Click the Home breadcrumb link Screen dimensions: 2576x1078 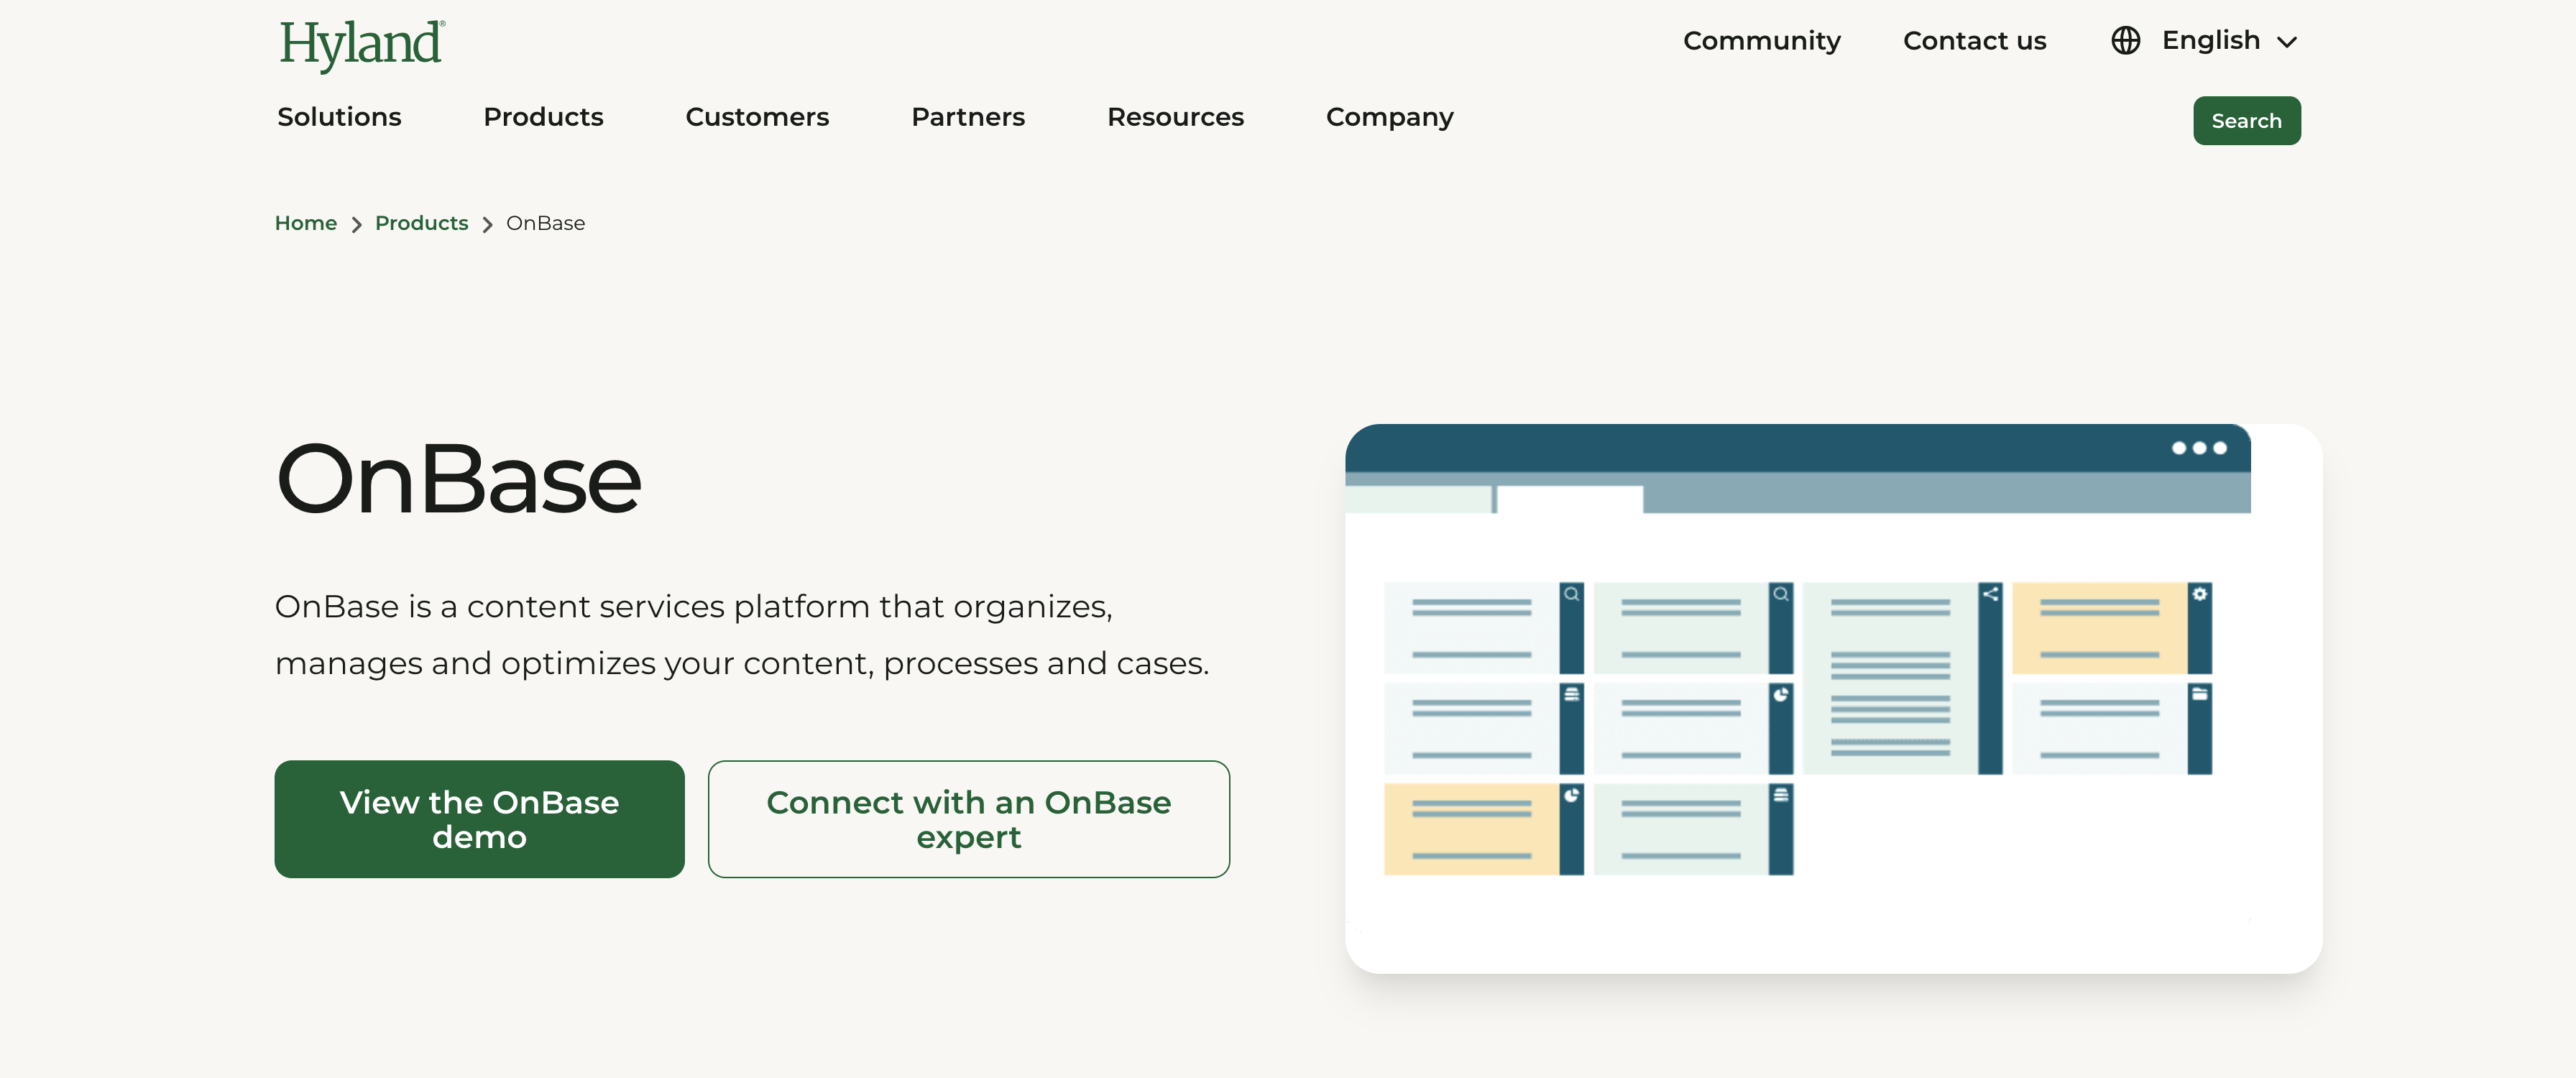point(305,223)
